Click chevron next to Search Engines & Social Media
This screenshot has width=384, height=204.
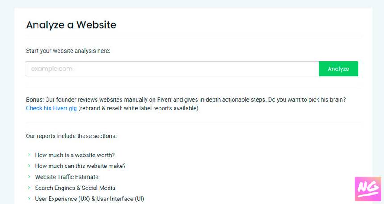pyautogui.click(x=29, y=188)
